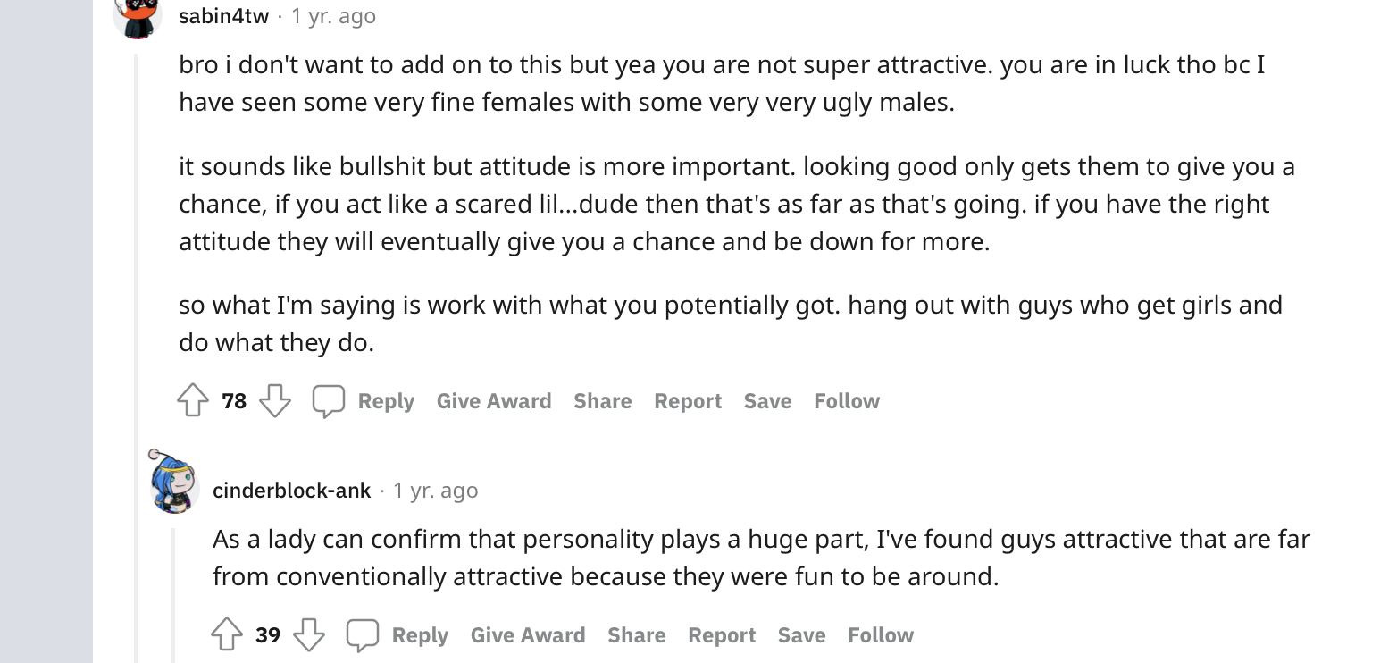The width and height of the screenshot is (1397, 663).
Task: Report sabin4tw's comment
Action: pyautogui.click(x=688, y=401)
